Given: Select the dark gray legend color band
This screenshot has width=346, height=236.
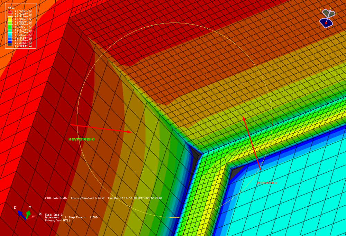Looking at the screenshot, I should click(x=10, y=44).
